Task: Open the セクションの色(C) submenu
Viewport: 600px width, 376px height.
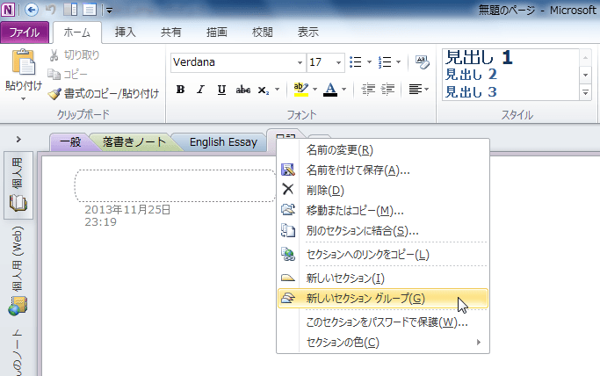Action: tap(383, 342)
